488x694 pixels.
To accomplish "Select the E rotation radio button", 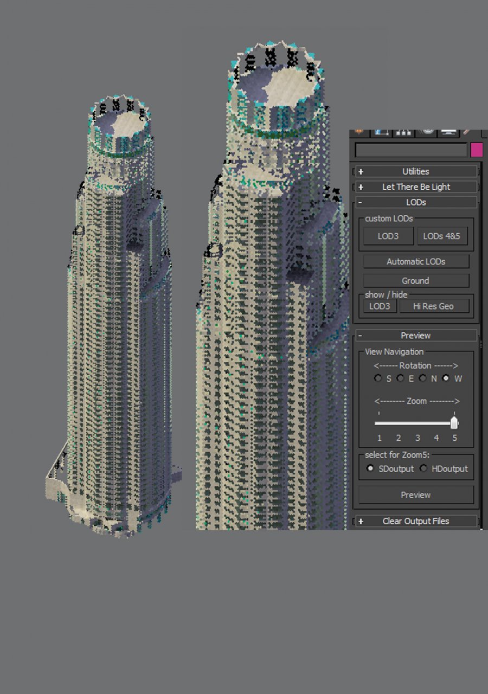I will [400, 378].
